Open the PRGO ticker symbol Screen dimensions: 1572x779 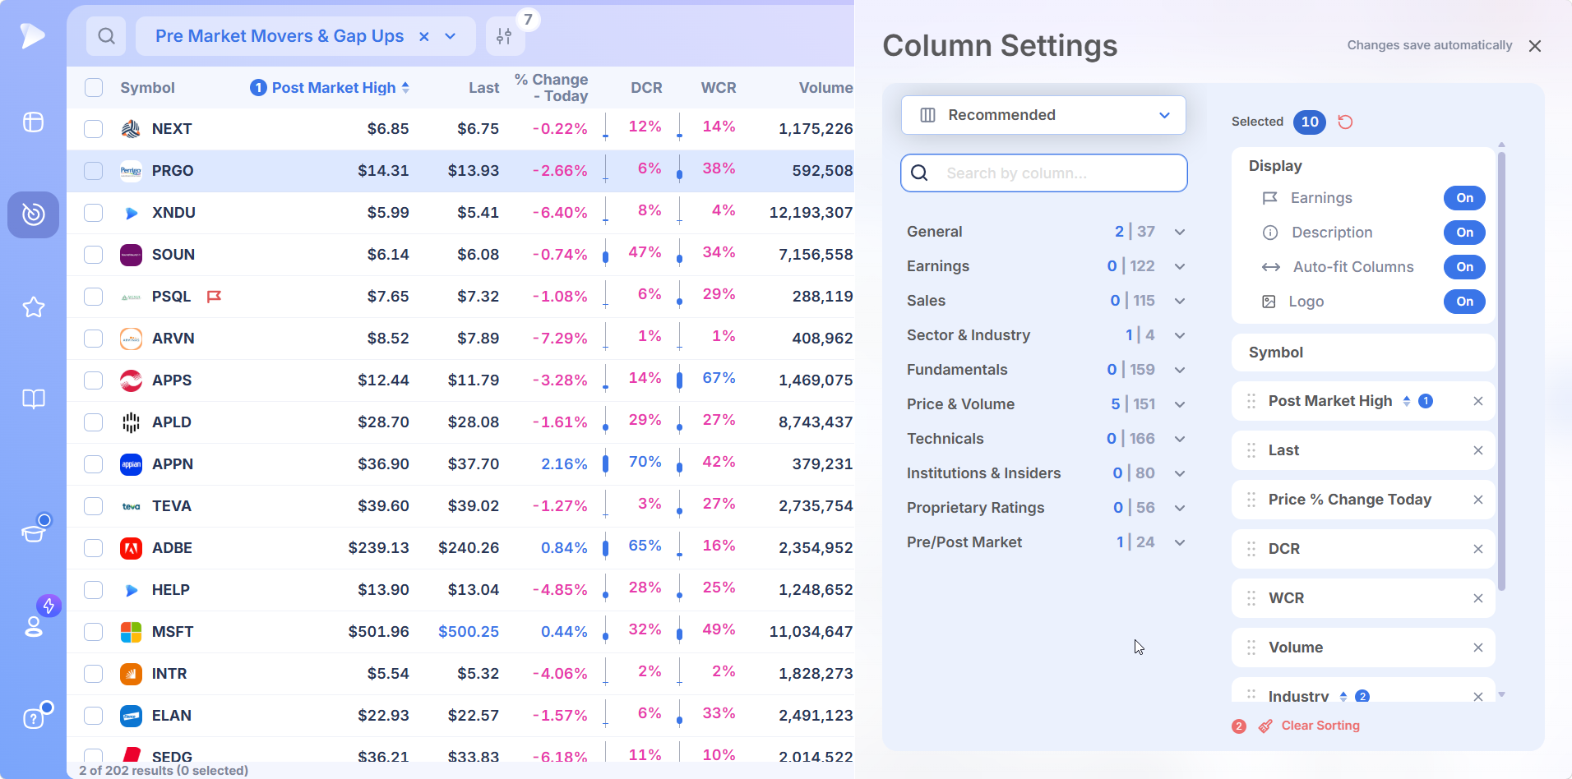click(x=173, y=171)
